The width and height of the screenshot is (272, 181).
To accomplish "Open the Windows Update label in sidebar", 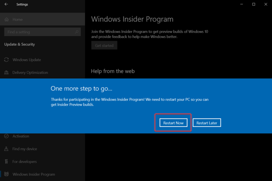I will coord(27,60).
